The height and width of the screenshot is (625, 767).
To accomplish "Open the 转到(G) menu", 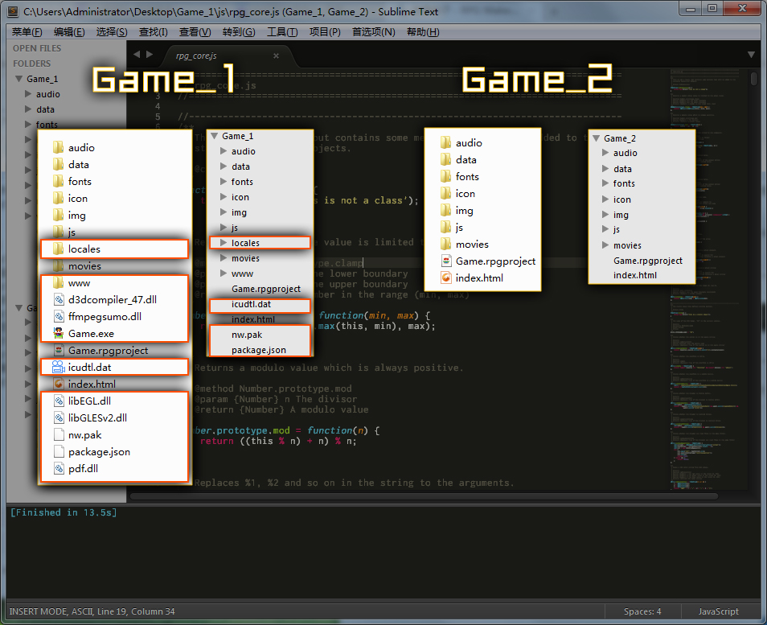I will pos(239,32).
